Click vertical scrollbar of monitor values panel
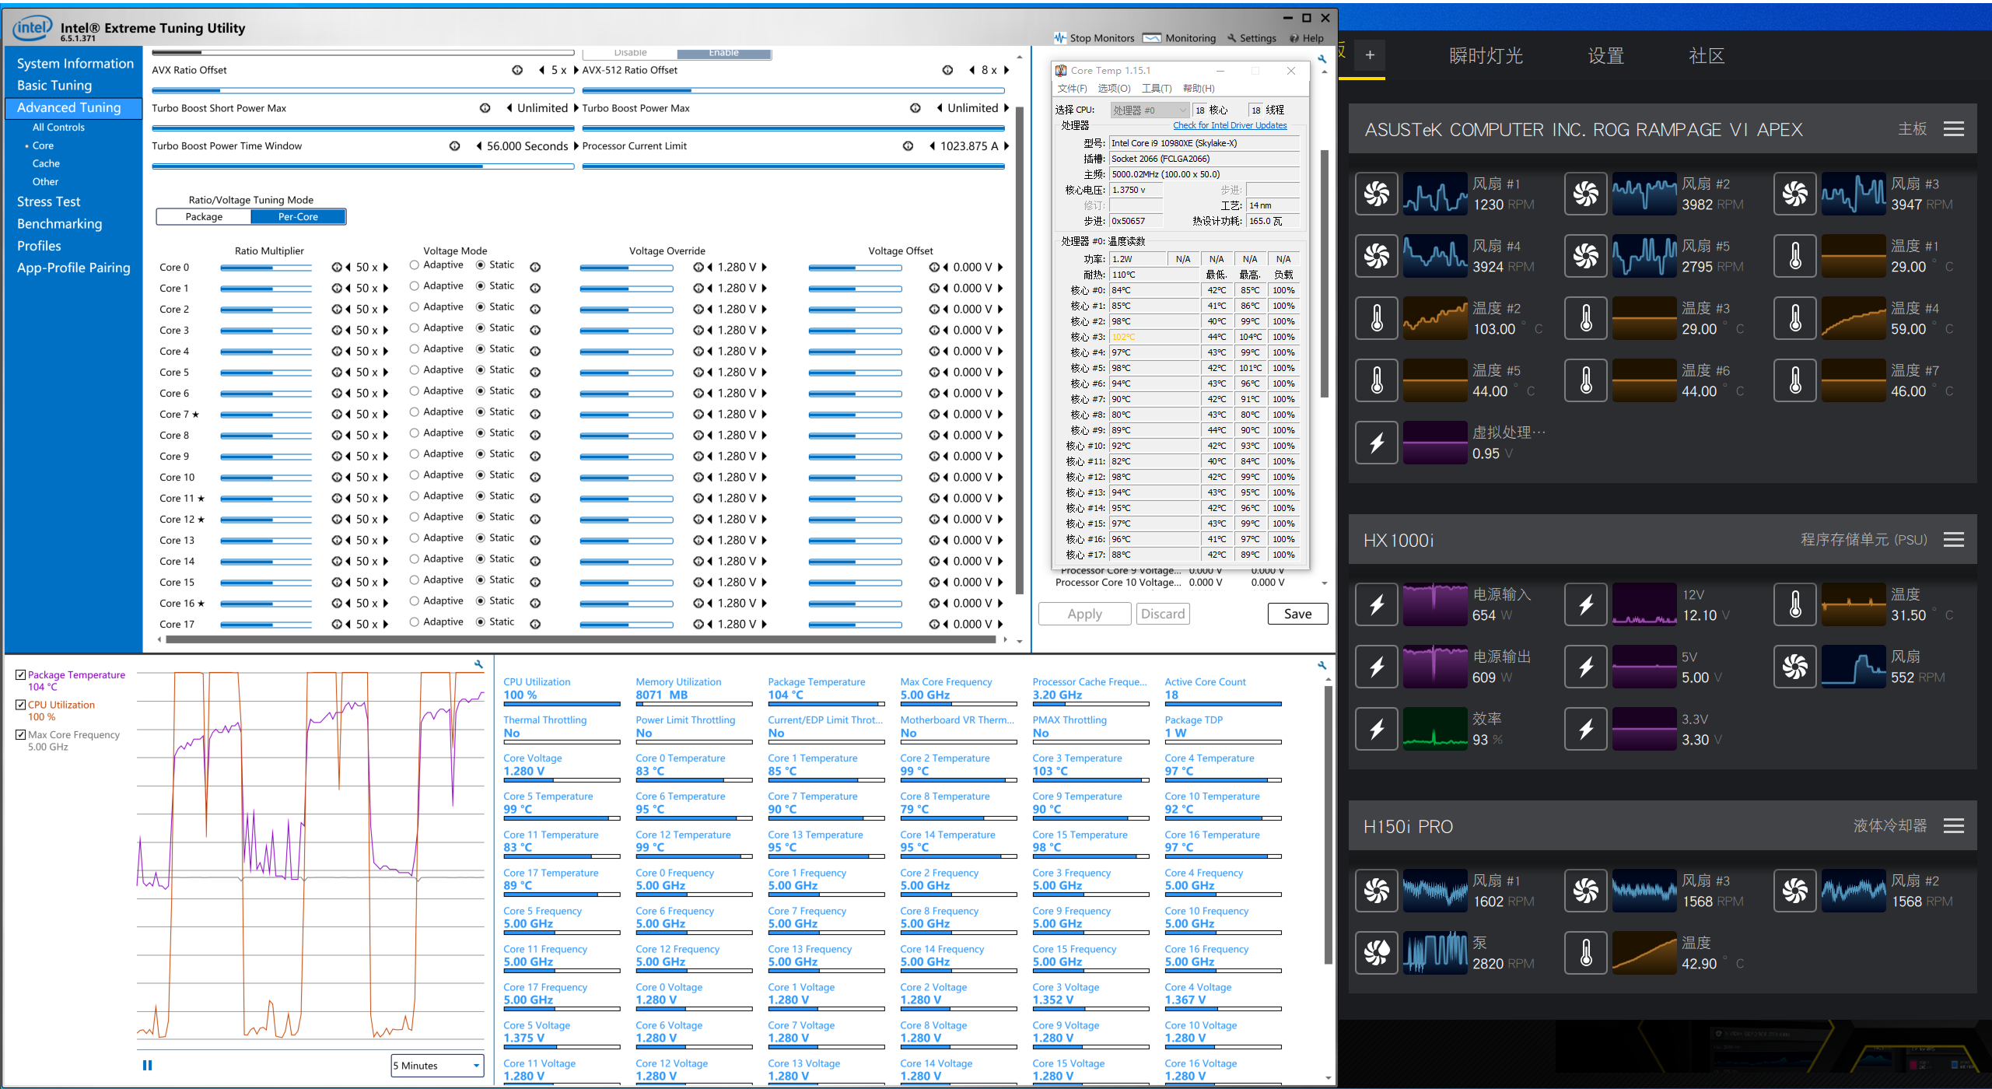 1328,825
